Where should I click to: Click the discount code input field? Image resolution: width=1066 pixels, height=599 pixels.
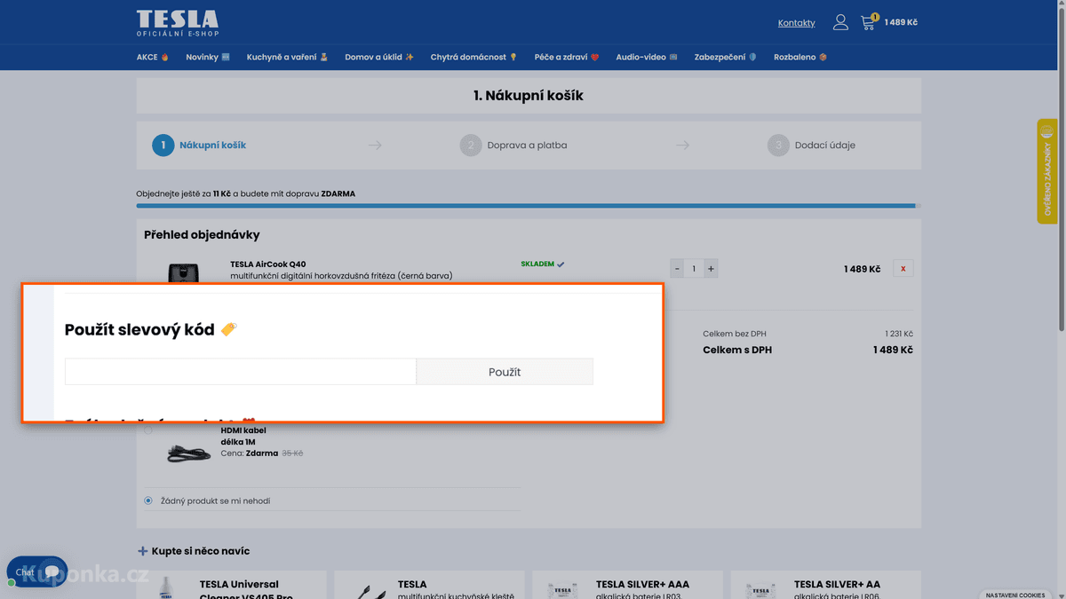click(x=240, y=372)
